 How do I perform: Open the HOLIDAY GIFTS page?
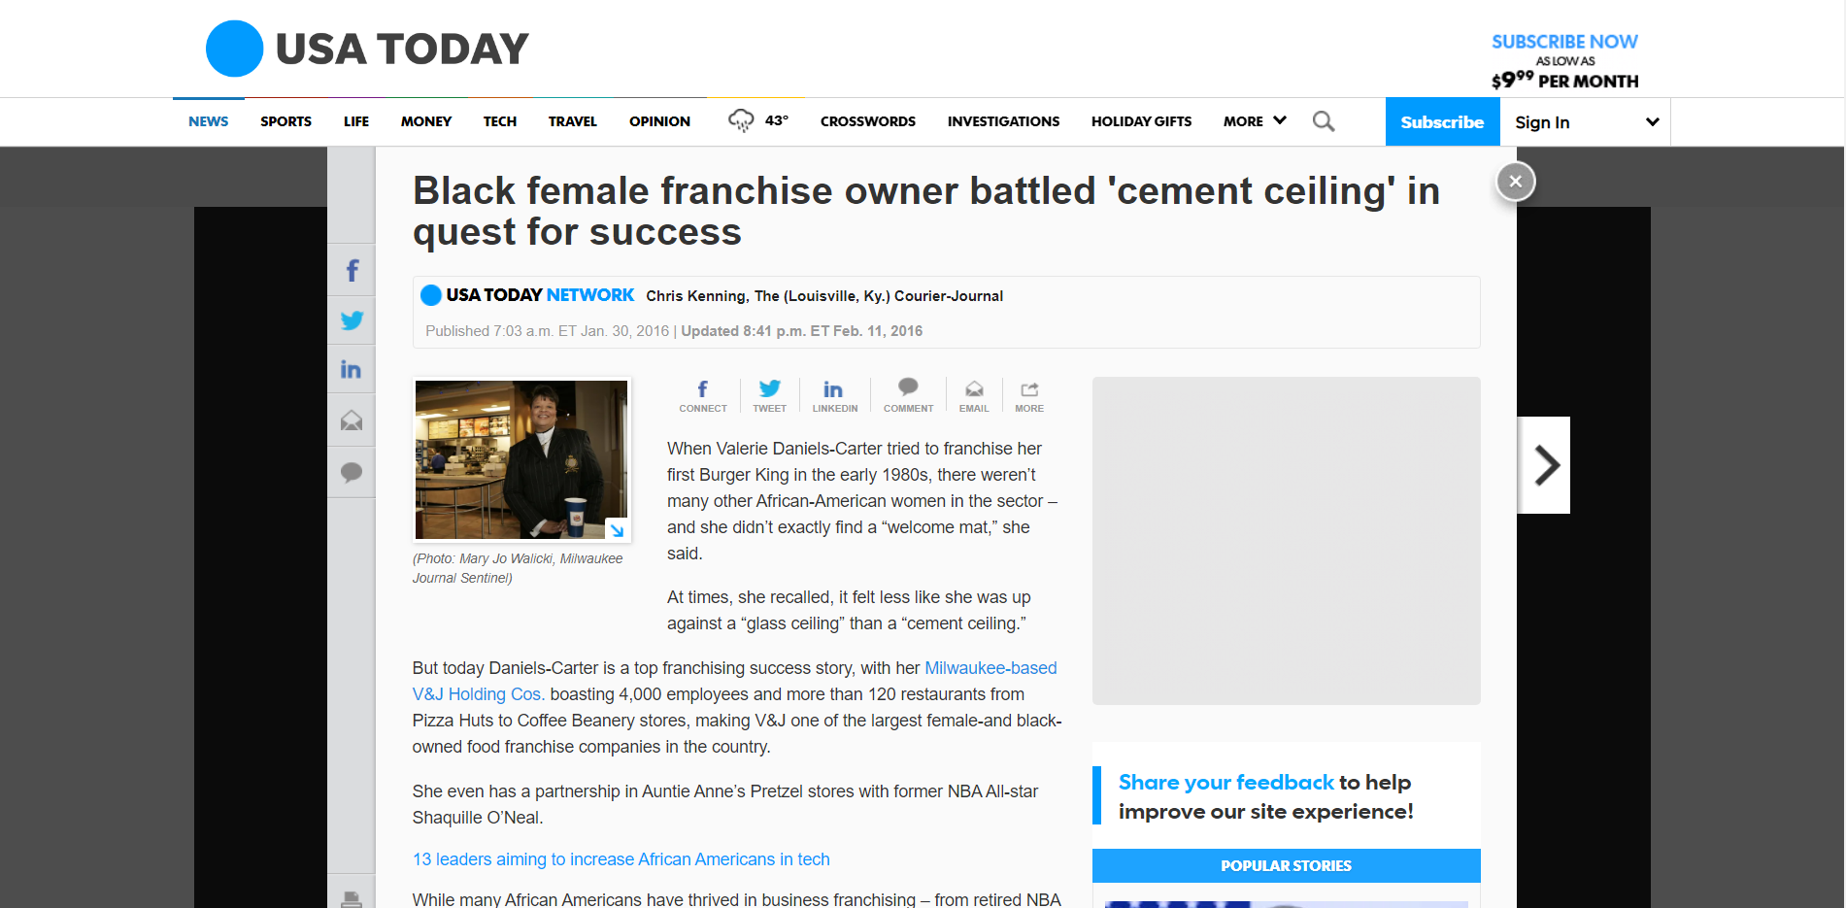(1141, 121)
